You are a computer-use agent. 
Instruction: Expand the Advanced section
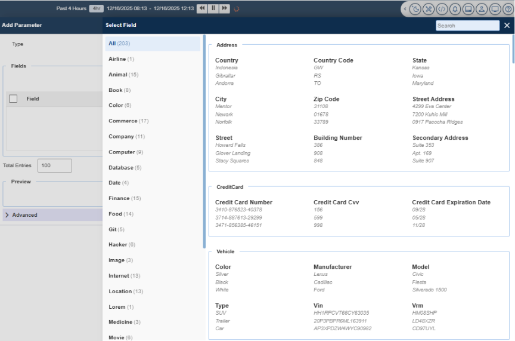coord(24,215)
